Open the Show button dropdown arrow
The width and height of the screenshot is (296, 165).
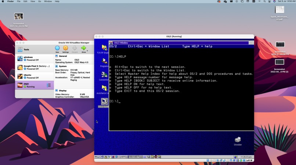(x=87, y=51)
